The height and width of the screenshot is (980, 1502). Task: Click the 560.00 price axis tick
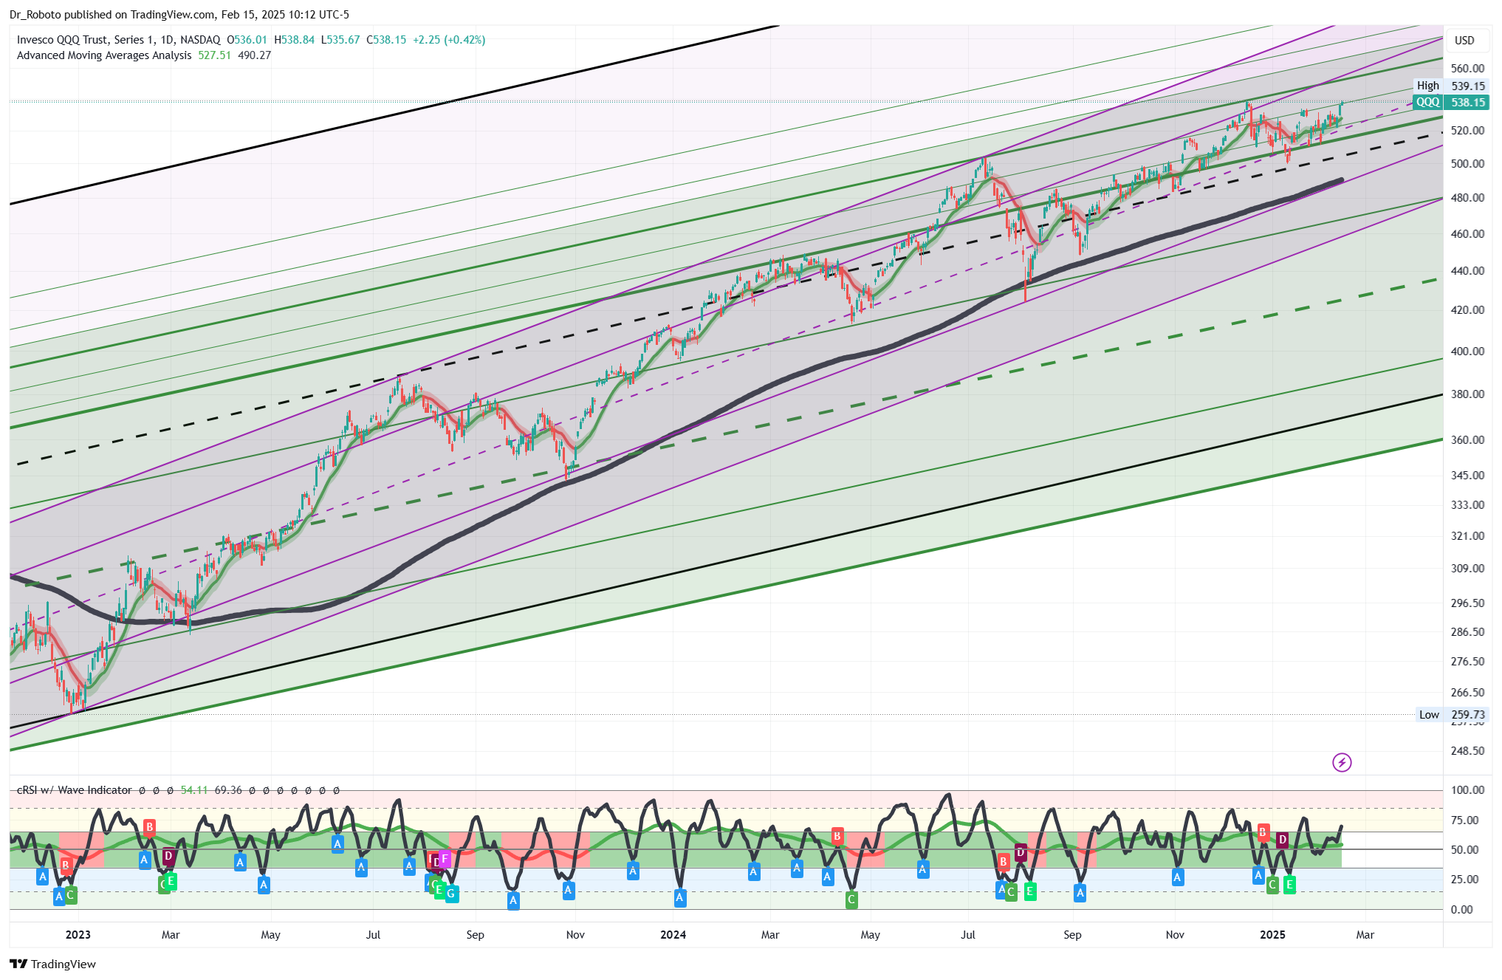(1467, 69)
